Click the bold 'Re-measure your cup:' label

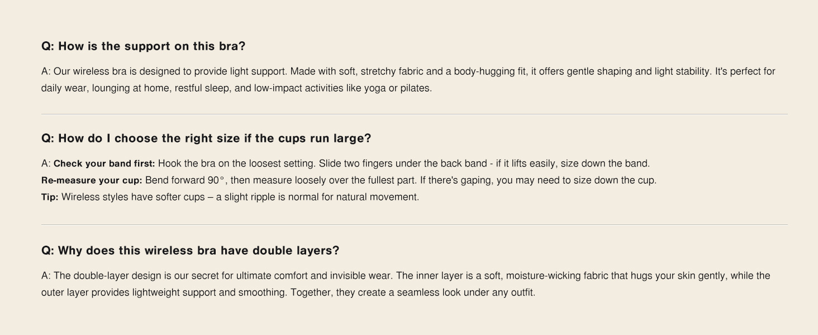tap(92, 180)
